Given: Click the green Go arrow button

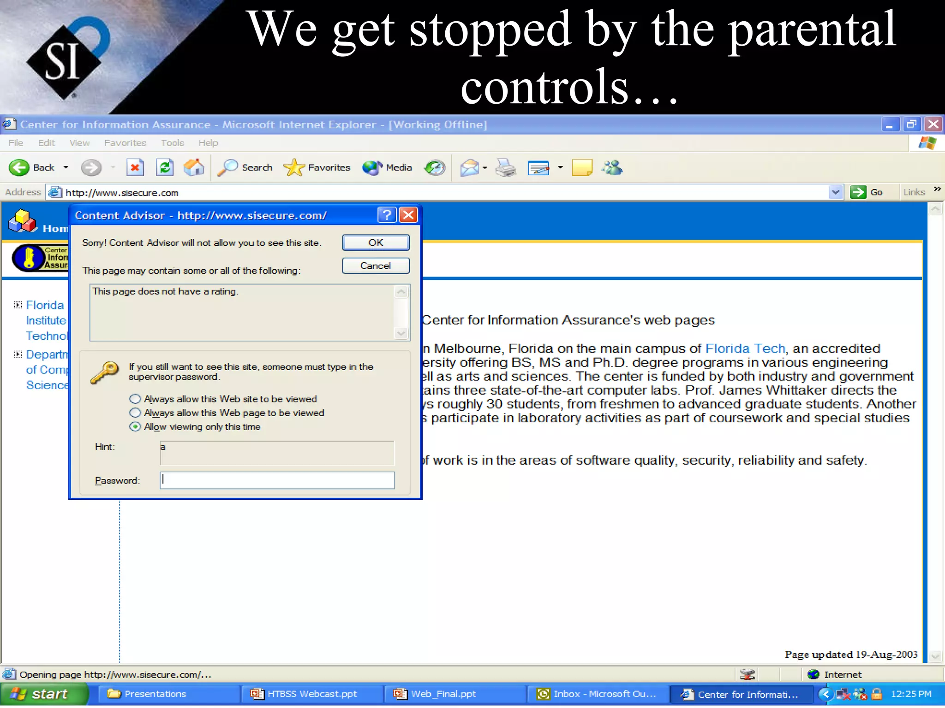Looking at the screenshot, I should point(858,192).
